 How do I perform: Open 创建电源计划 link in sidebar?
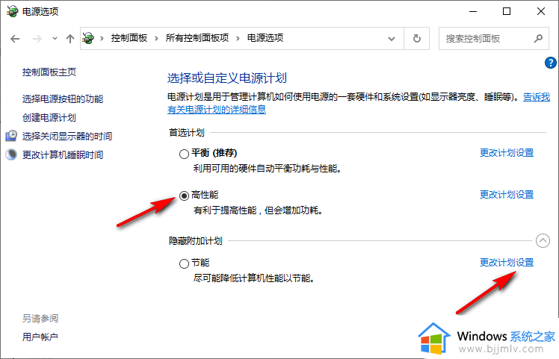(49, 118)
